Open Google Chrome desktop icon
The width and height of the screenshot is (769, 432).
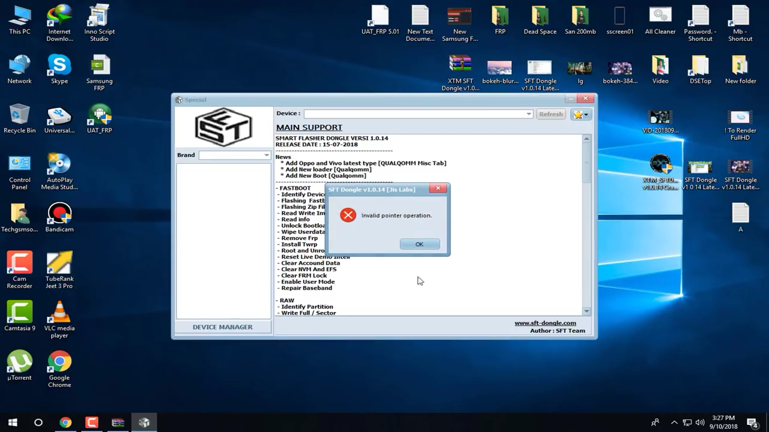[x=59, y=369]
